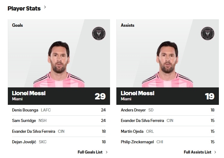This screenshot has height=158, width=224.
Task: Click Lionel Messi name in Goals banner
Action: (x=29, y=93)
